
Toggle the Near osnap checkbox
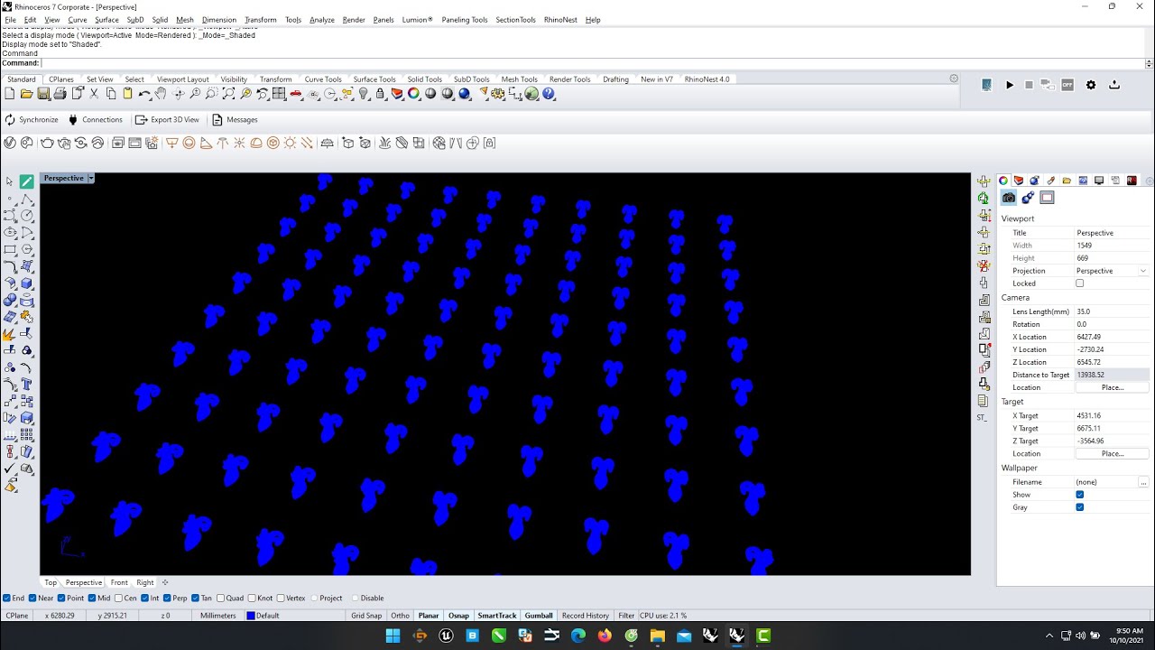tap(32, 598)
